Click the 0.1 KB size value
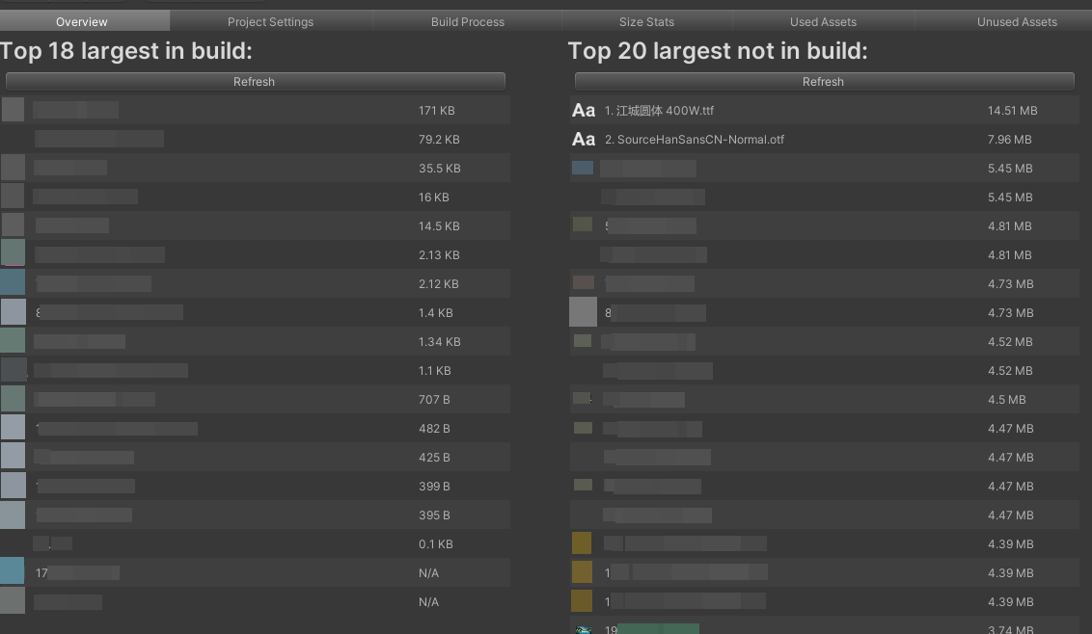This screenshot has width=1092, height=634. click(x=436, y=543)
